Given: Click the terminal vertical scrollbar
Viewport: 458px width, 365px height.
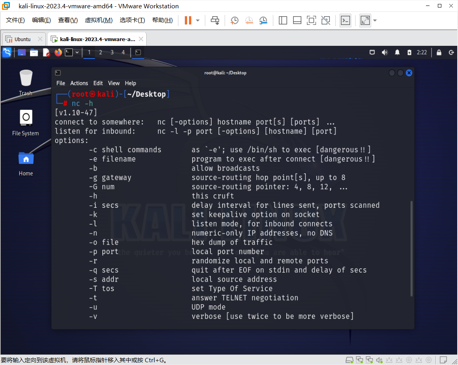Looking at the screenshot, I should 412,248.
